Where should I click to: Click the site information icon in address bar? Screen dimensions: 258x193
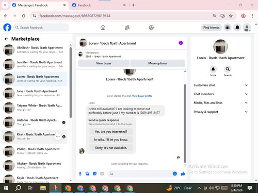[35, 16]
